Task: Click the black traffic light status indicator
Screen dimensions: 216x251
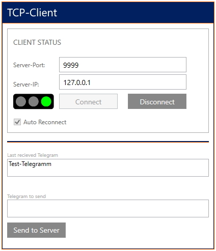Action: [34, 101]
